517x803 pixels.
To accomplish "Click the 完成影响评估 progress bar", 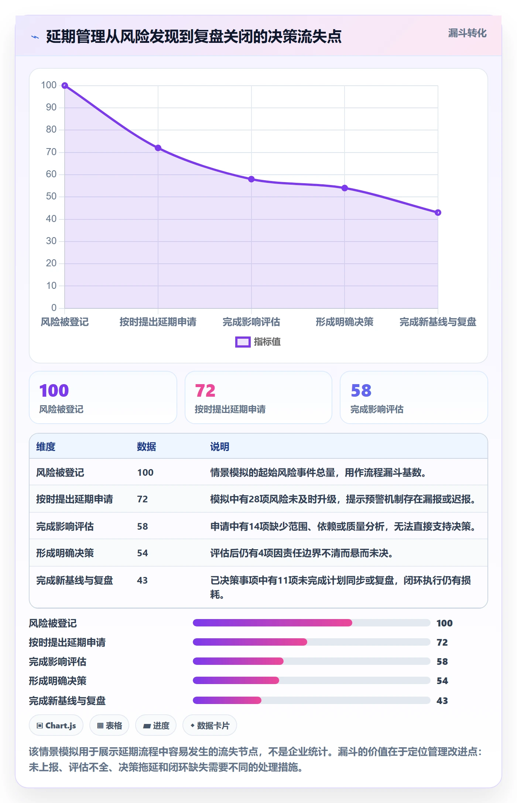I will coord(312,662).
